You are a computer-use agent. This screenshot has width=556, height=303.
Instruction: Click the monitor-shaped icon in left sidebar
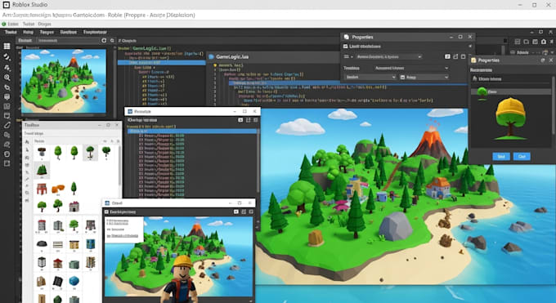7,115
